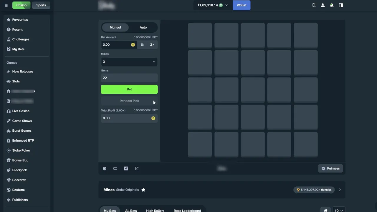Screen dimensions: 377x212
Task: Toggle the side panel icon in header
Action: [341, 5]
